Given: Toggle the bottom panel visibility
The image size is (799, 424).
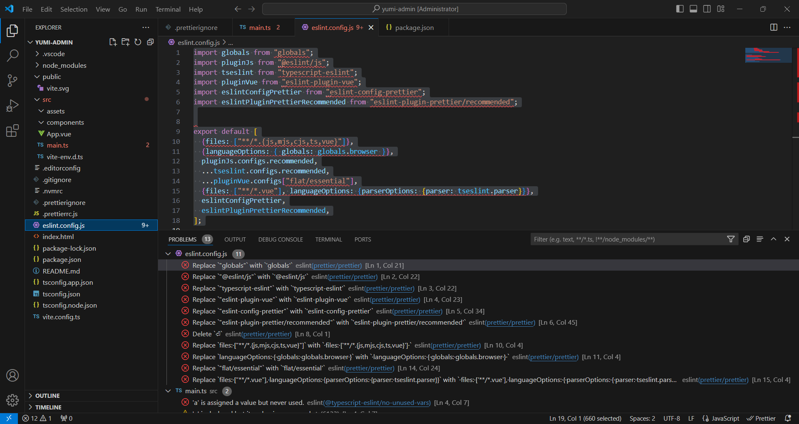Looking at the screenshot, I should [693, 9].
